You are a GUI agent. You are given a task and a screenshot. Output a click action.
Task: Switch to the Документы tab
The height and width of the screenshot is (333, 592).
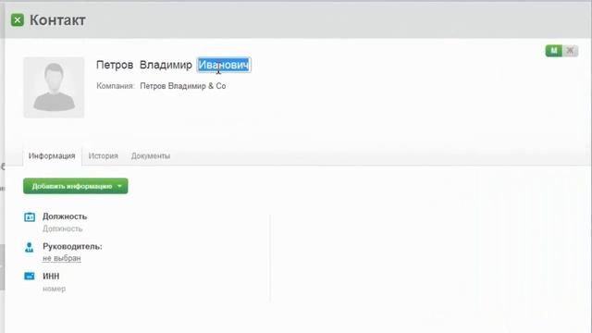click(150, 156)
